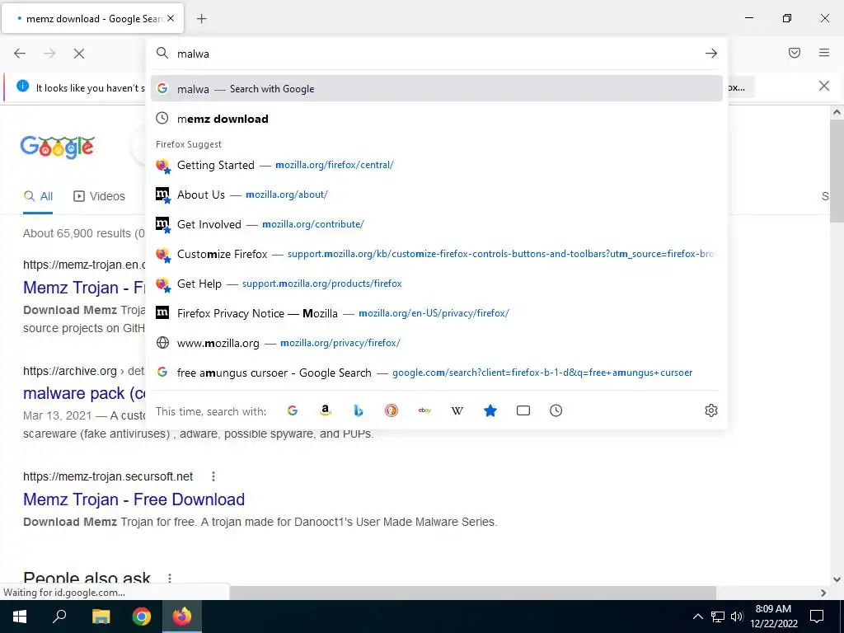Dismiss the notification bar with X

click(x=824, y=86)
